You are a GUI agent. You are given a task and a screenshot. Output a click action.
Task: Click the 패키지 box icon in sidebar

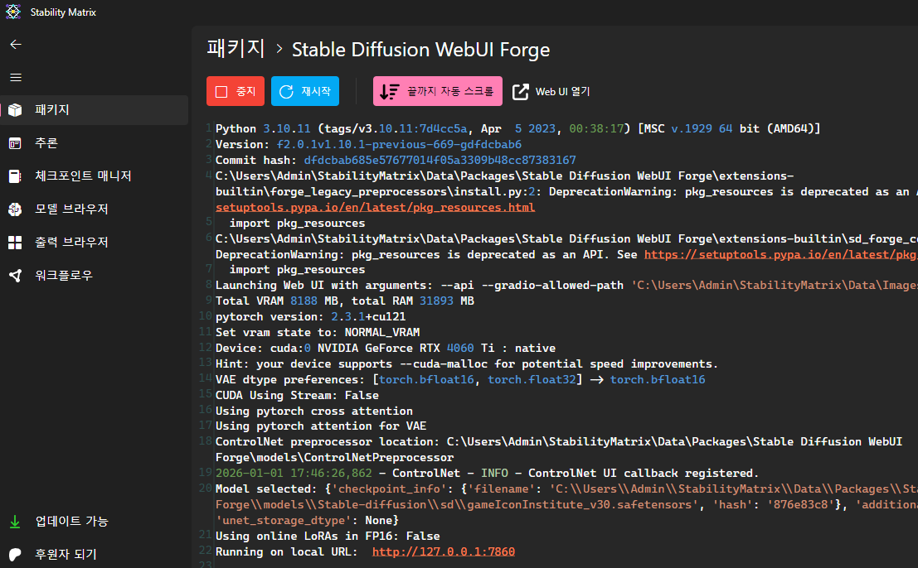pos(15,110)
